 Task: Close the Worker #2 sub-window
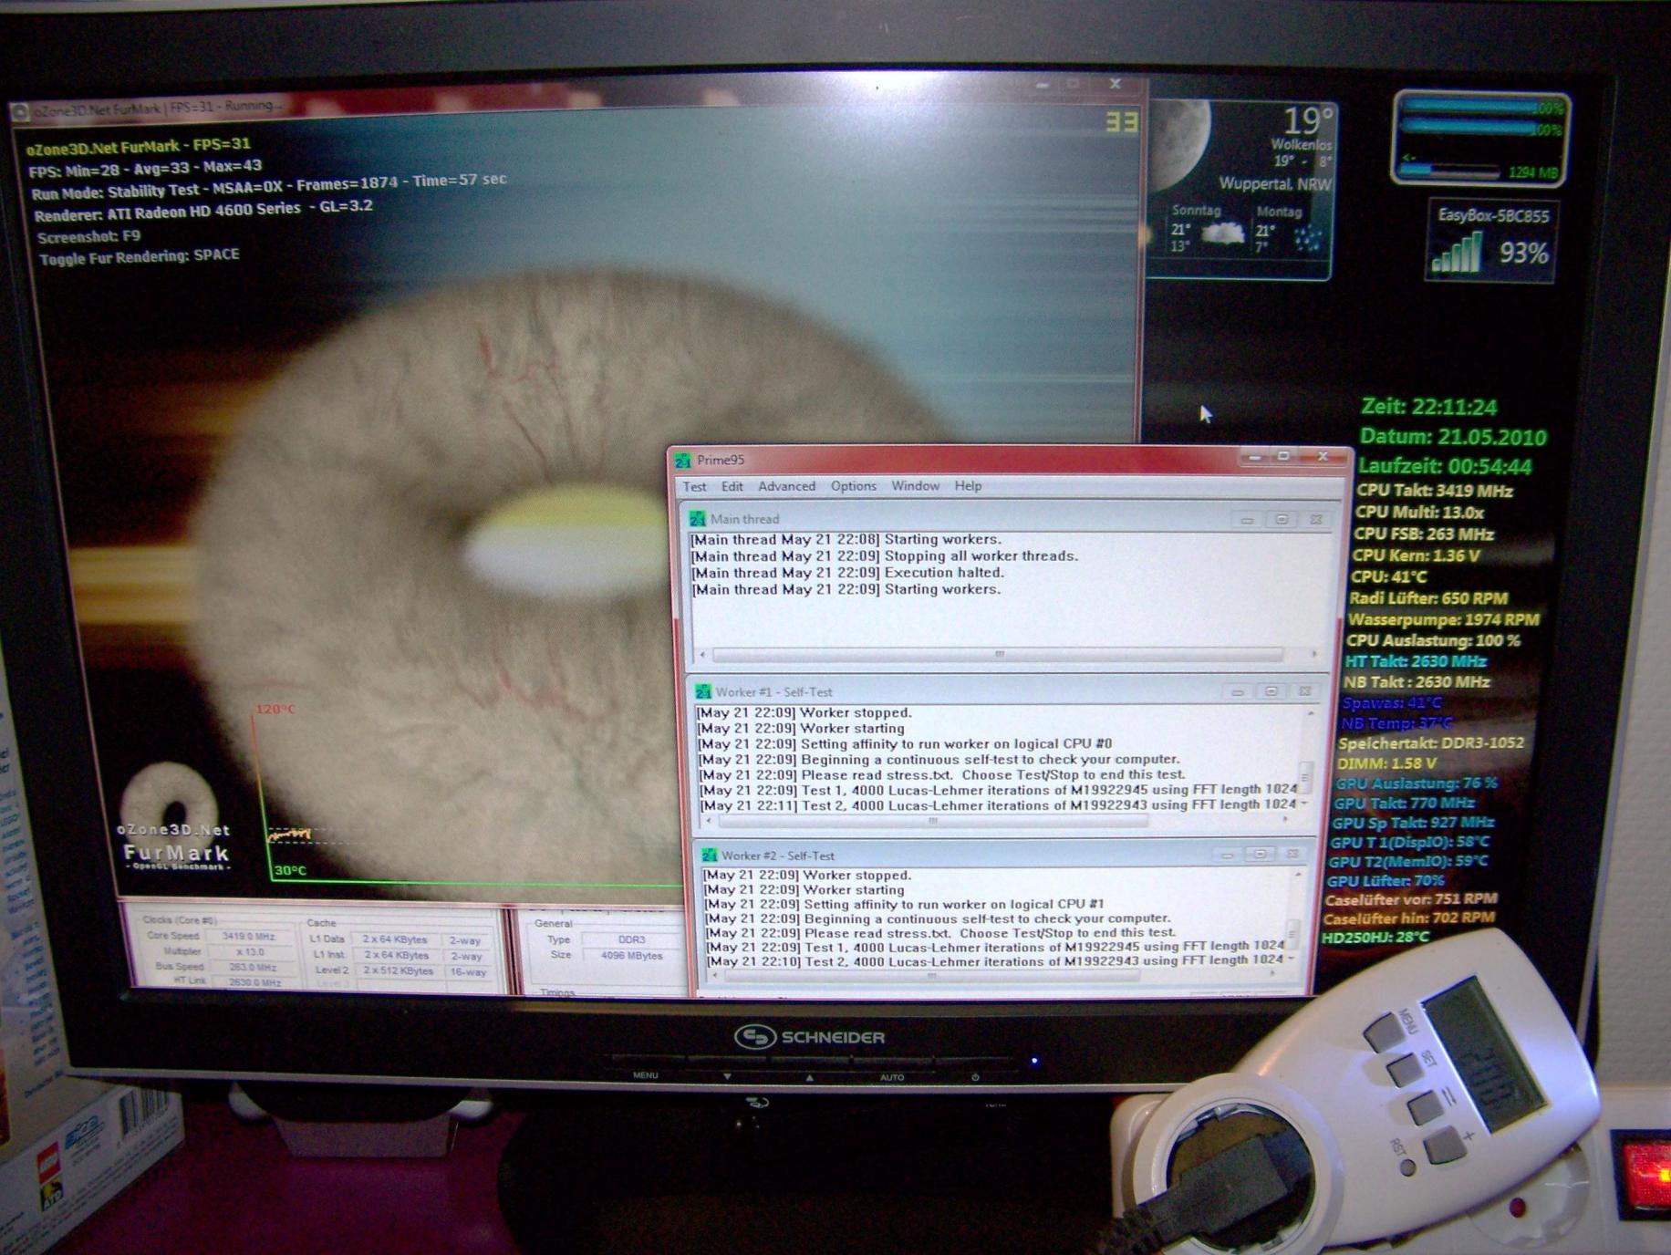click(1292, 855)
